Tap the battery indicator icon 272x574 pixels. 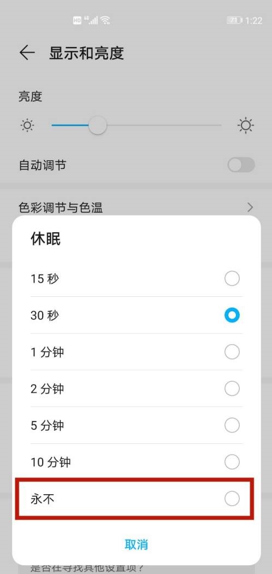click(234, 20)
